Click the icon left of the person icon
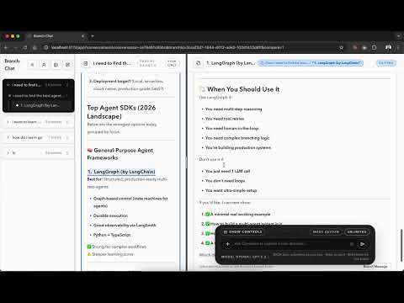The image size is (404, 303). [x=32, y=65]
